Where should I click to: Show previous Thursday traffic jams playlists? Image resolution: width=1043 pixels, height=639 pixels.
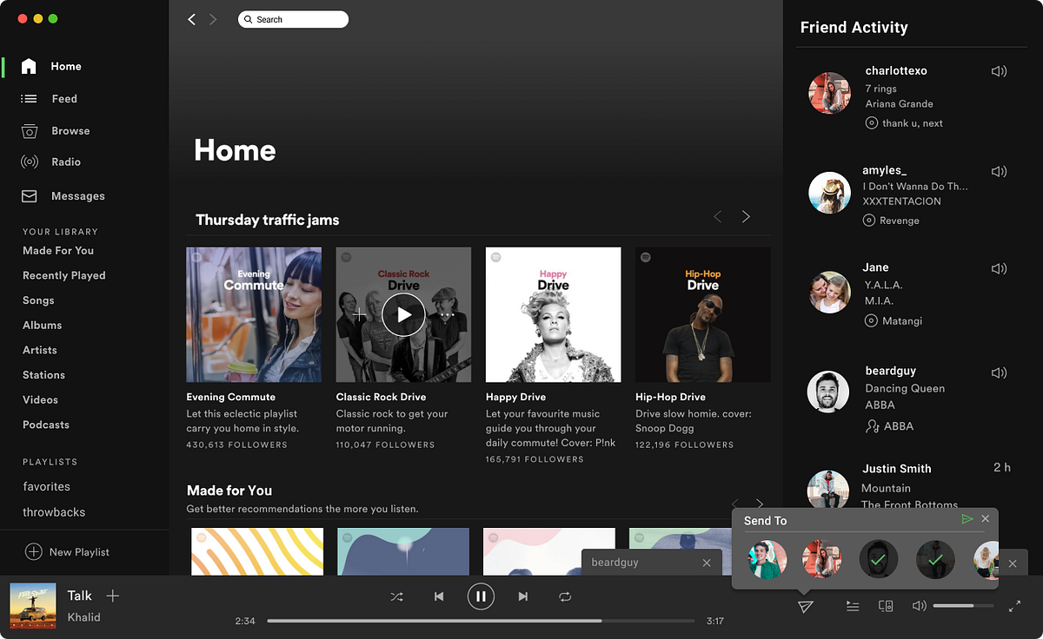[x=717, y=217]
